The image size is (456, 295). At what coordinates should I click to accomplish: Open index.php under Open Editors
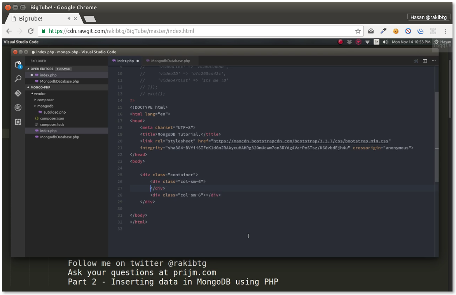pos(66,75)
